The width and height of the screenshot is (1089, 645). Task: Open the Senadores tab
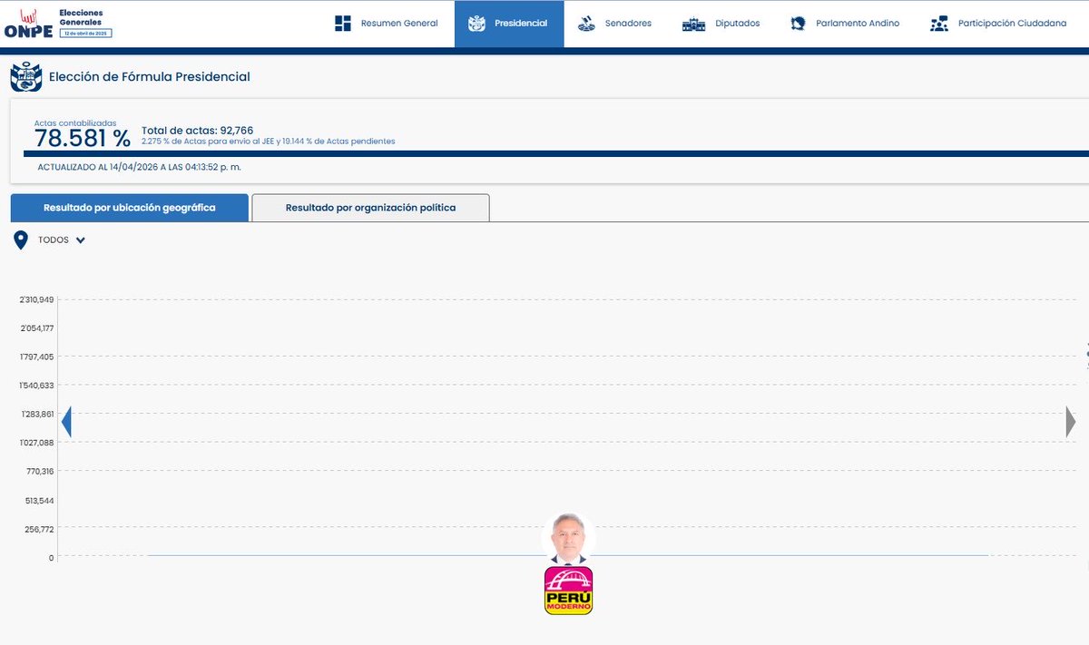615,24
